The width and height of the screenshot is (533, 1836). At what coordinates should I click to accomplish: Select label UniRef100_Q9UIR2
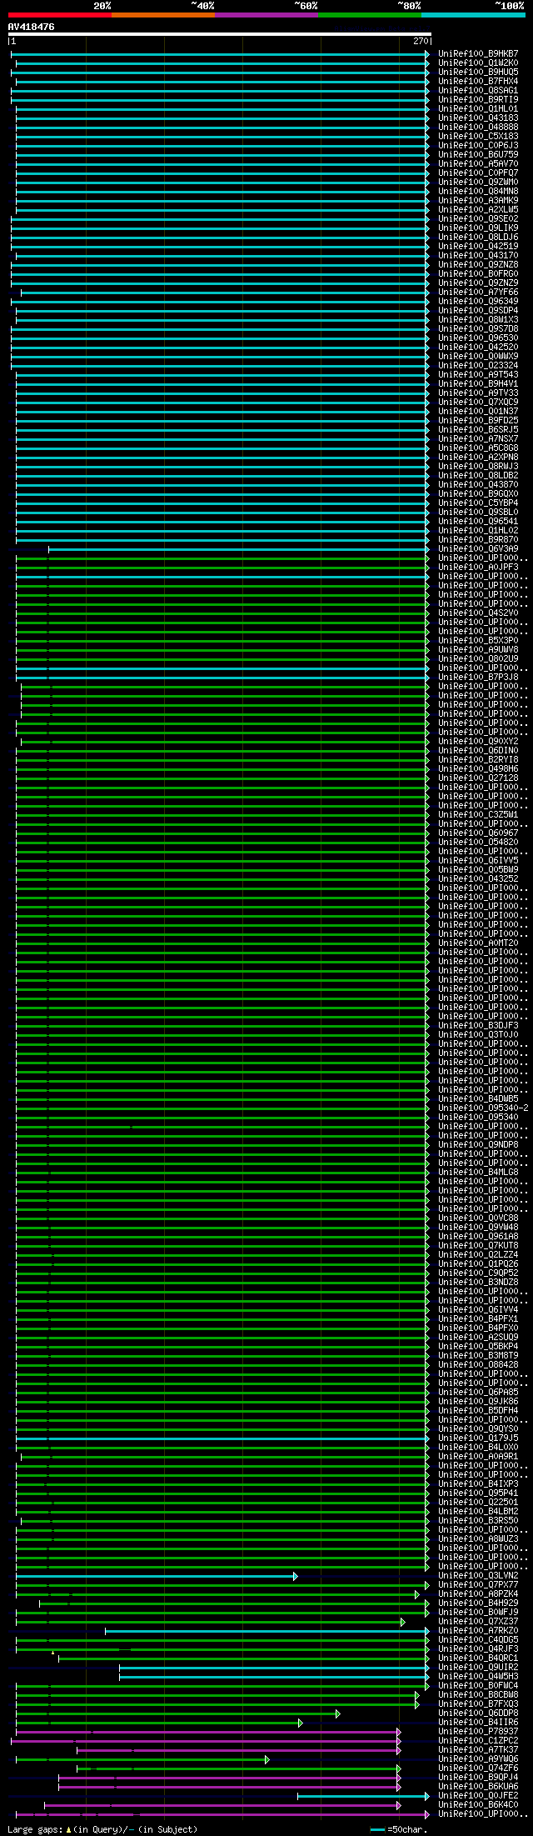tap(478, 1667)
